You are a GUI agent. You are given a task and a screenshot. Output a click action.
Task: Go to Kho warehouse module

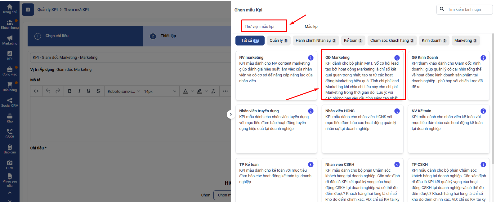tap(10, 118)
